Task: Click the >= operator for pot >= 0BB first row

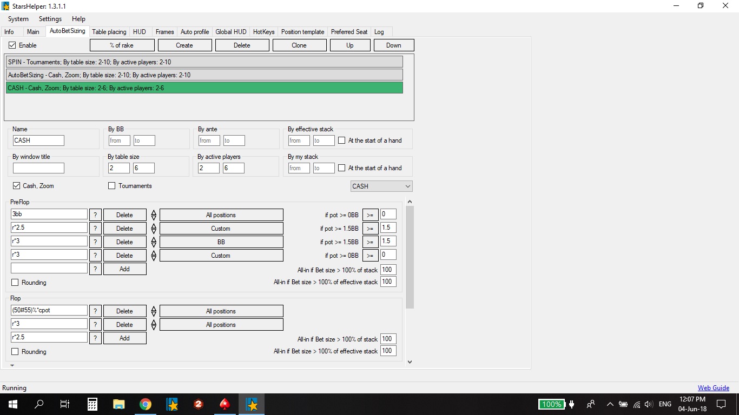Action: pyautogui.click(x=370, y=215)
